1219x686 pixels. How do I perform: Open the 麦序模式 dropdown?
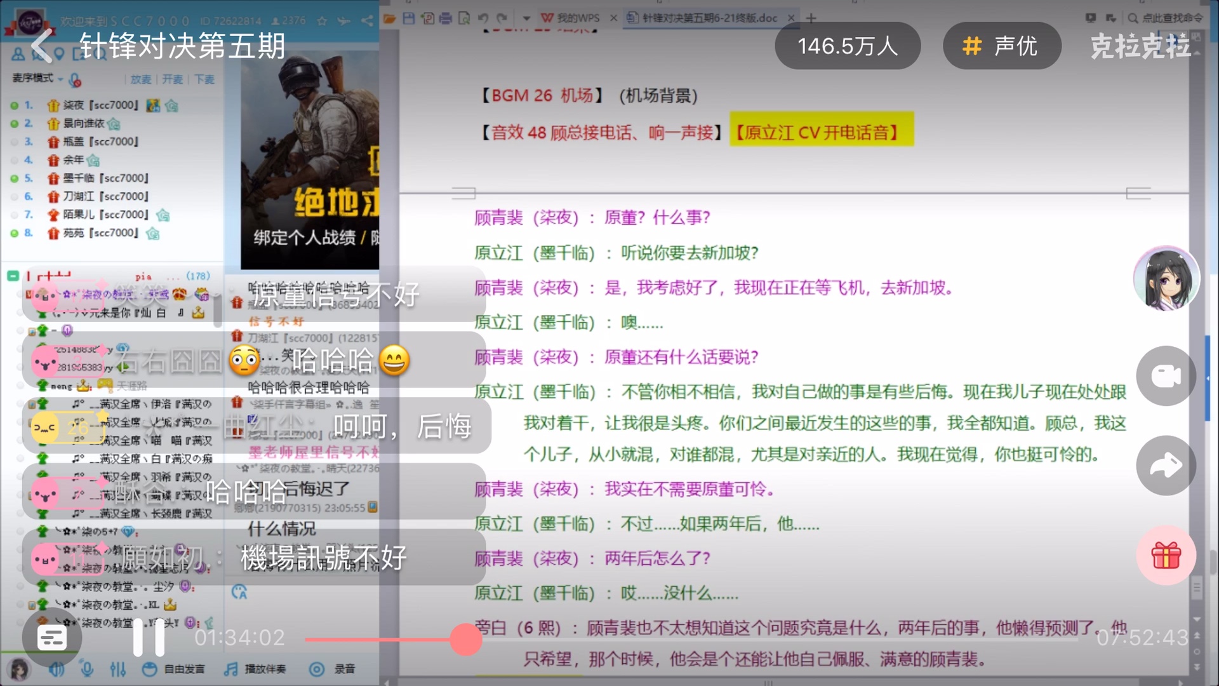click(37, 78)
